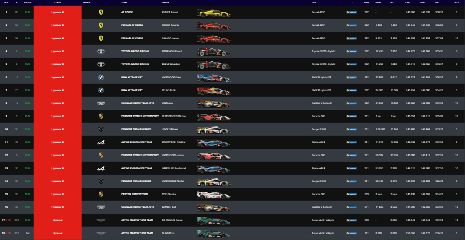Click the Michelin tyre badge in Pino's row
This screenshot has height=240, width=465.
click(352, 194)
